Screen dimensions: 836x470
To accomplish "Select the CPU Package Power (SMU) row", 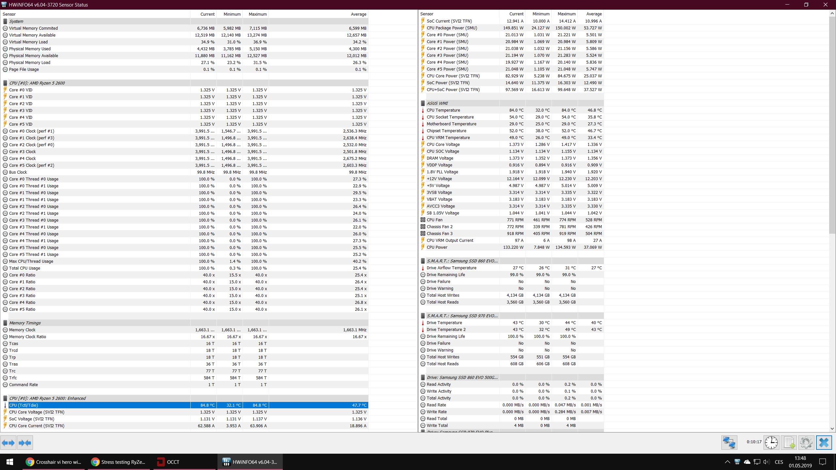I will click(452, 28).
